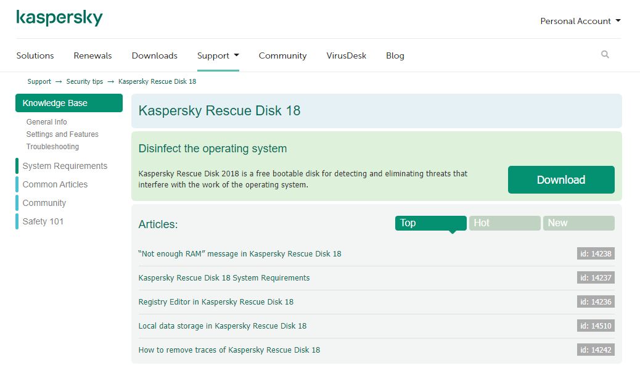Viewport: 640px width, 373px height.
Task: Click Kaspersky Rescue Disk 18 breadcrumb
Action: tap(157, 81)
